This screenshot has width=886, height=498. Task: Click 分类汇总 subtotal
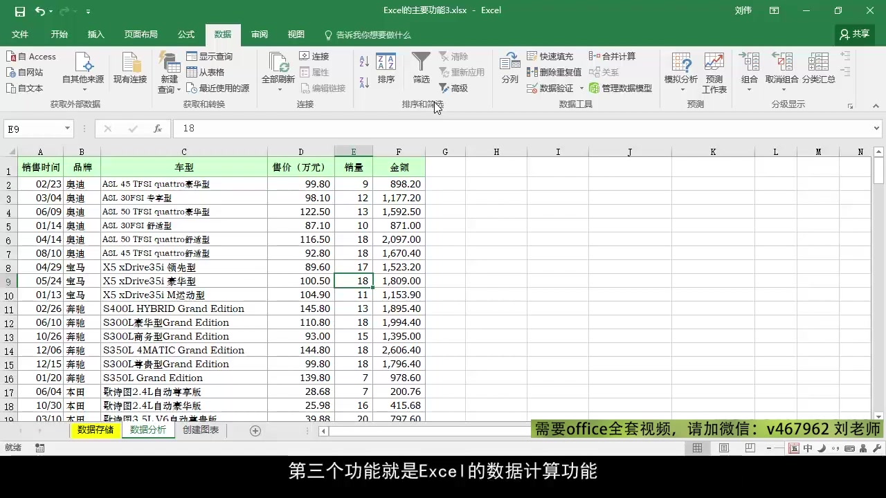click(818, 68)
